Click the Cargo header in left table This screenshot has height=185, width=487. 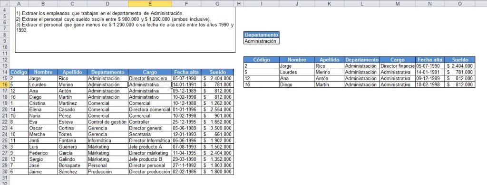click(x=150, y=72)
